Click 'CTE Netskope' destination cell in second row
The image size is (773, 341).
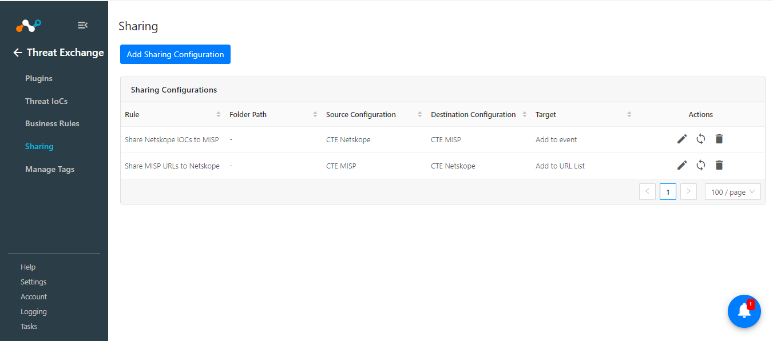pos(453,166)
